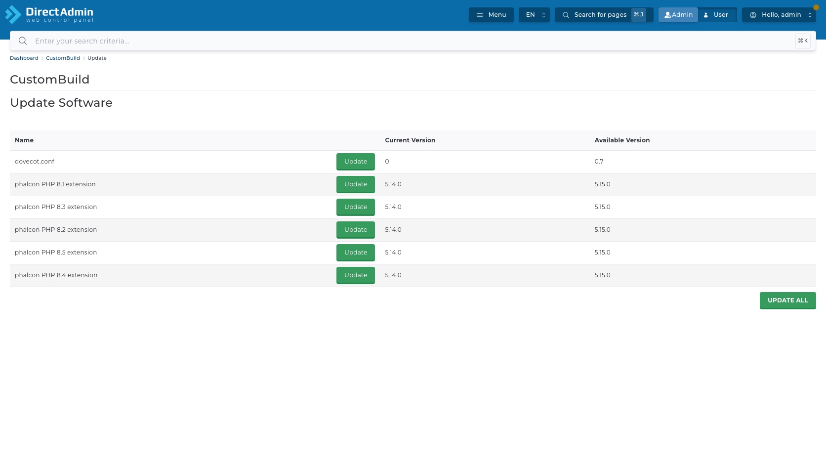The image size is (826, 465).
Task: Select phalcon PHP 8.5 extension text
Action: pos(56,253)
